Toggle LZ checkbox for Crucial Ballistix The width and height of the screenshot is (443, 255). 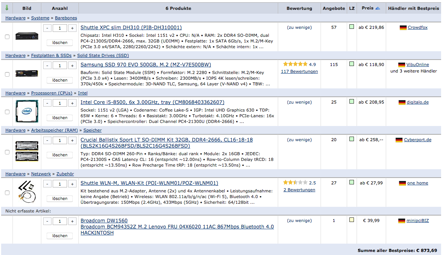pos(352,139)
